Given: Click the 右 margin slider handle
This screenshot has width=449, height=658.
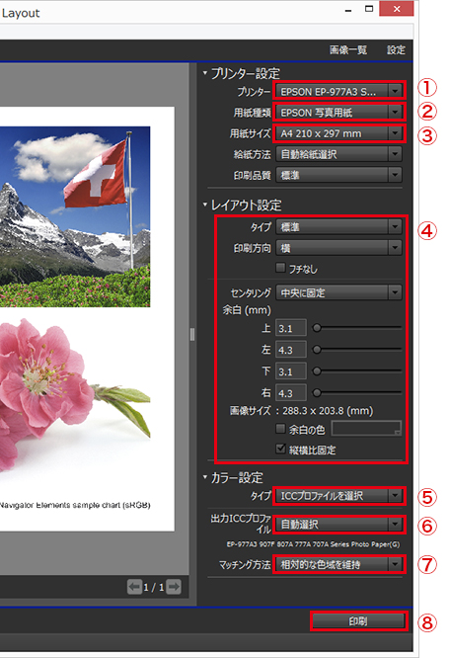Looking at the screenshot, I should (317, 393).
